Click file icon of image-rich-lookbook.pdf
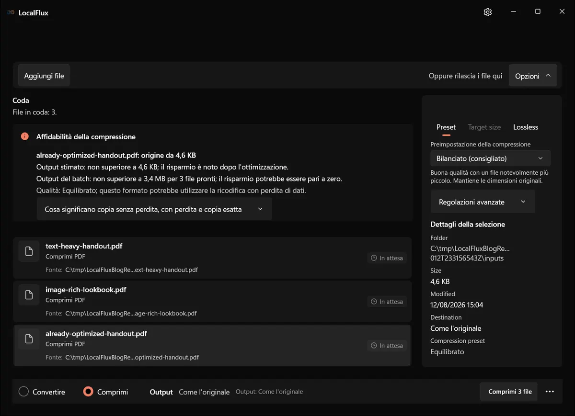 click(29, 295)
